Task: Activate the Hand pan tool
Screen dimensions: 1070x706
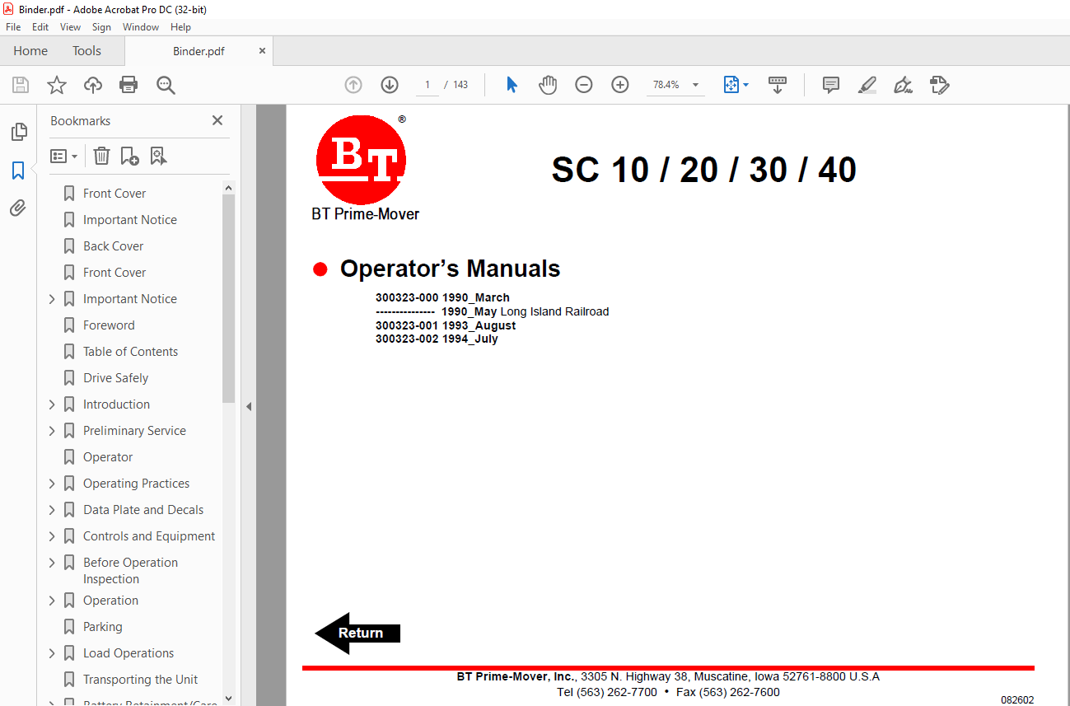Action: point(548,85)
